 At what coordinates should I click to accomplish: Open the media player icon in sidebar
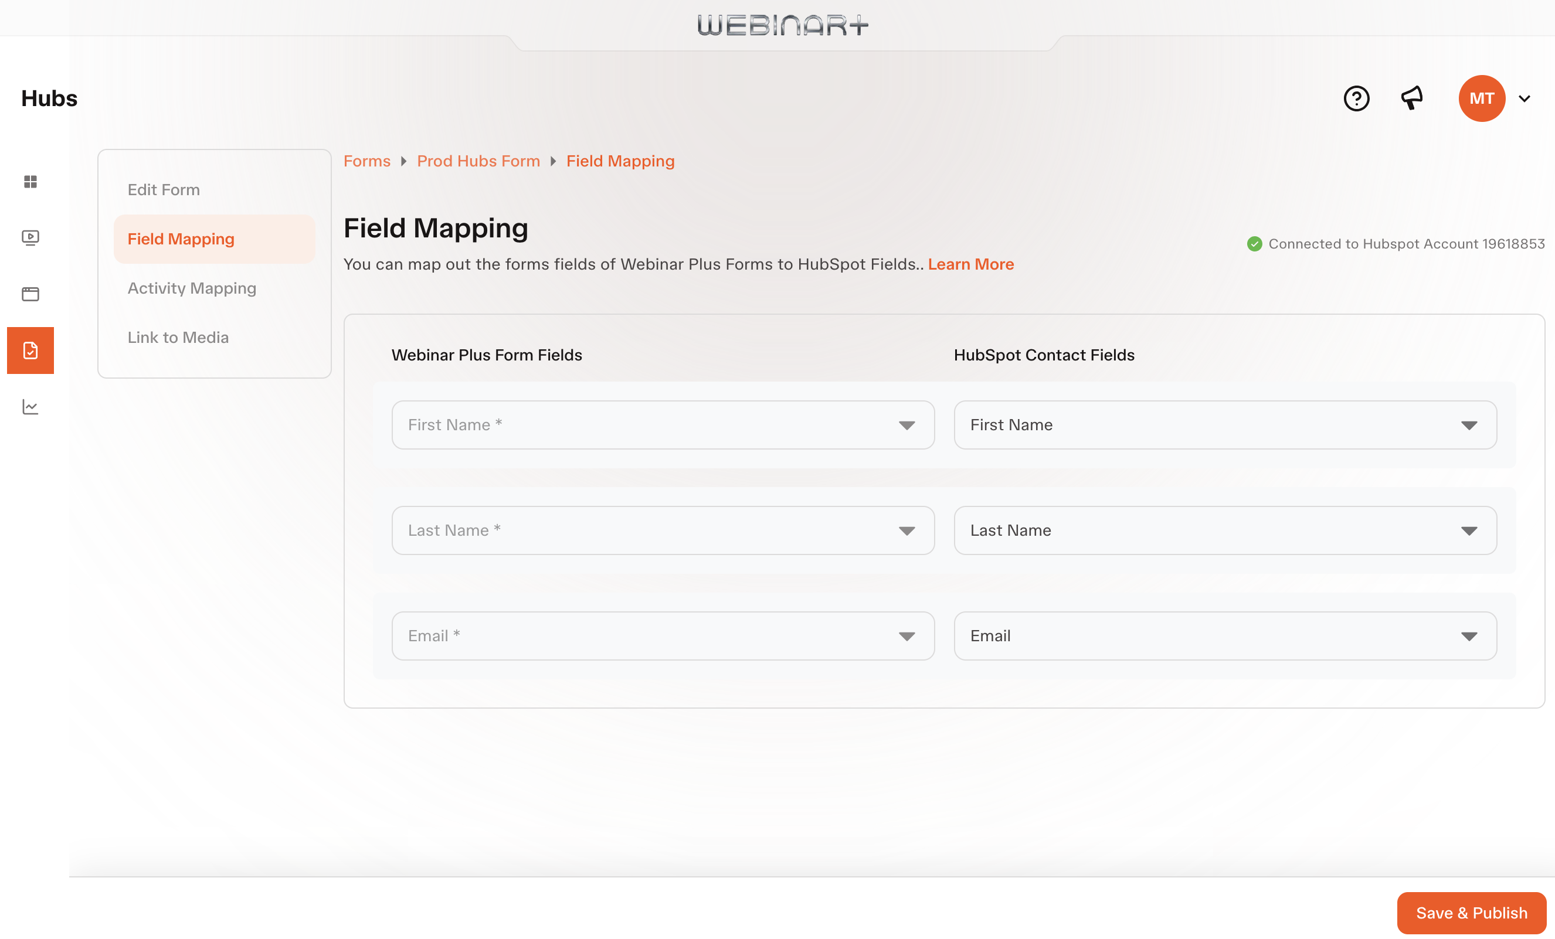(x=30, y=237)
